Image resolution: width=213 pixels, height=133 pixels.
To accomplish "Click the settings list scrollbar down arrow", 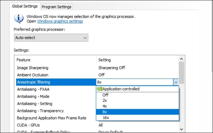I will [182, 129].
